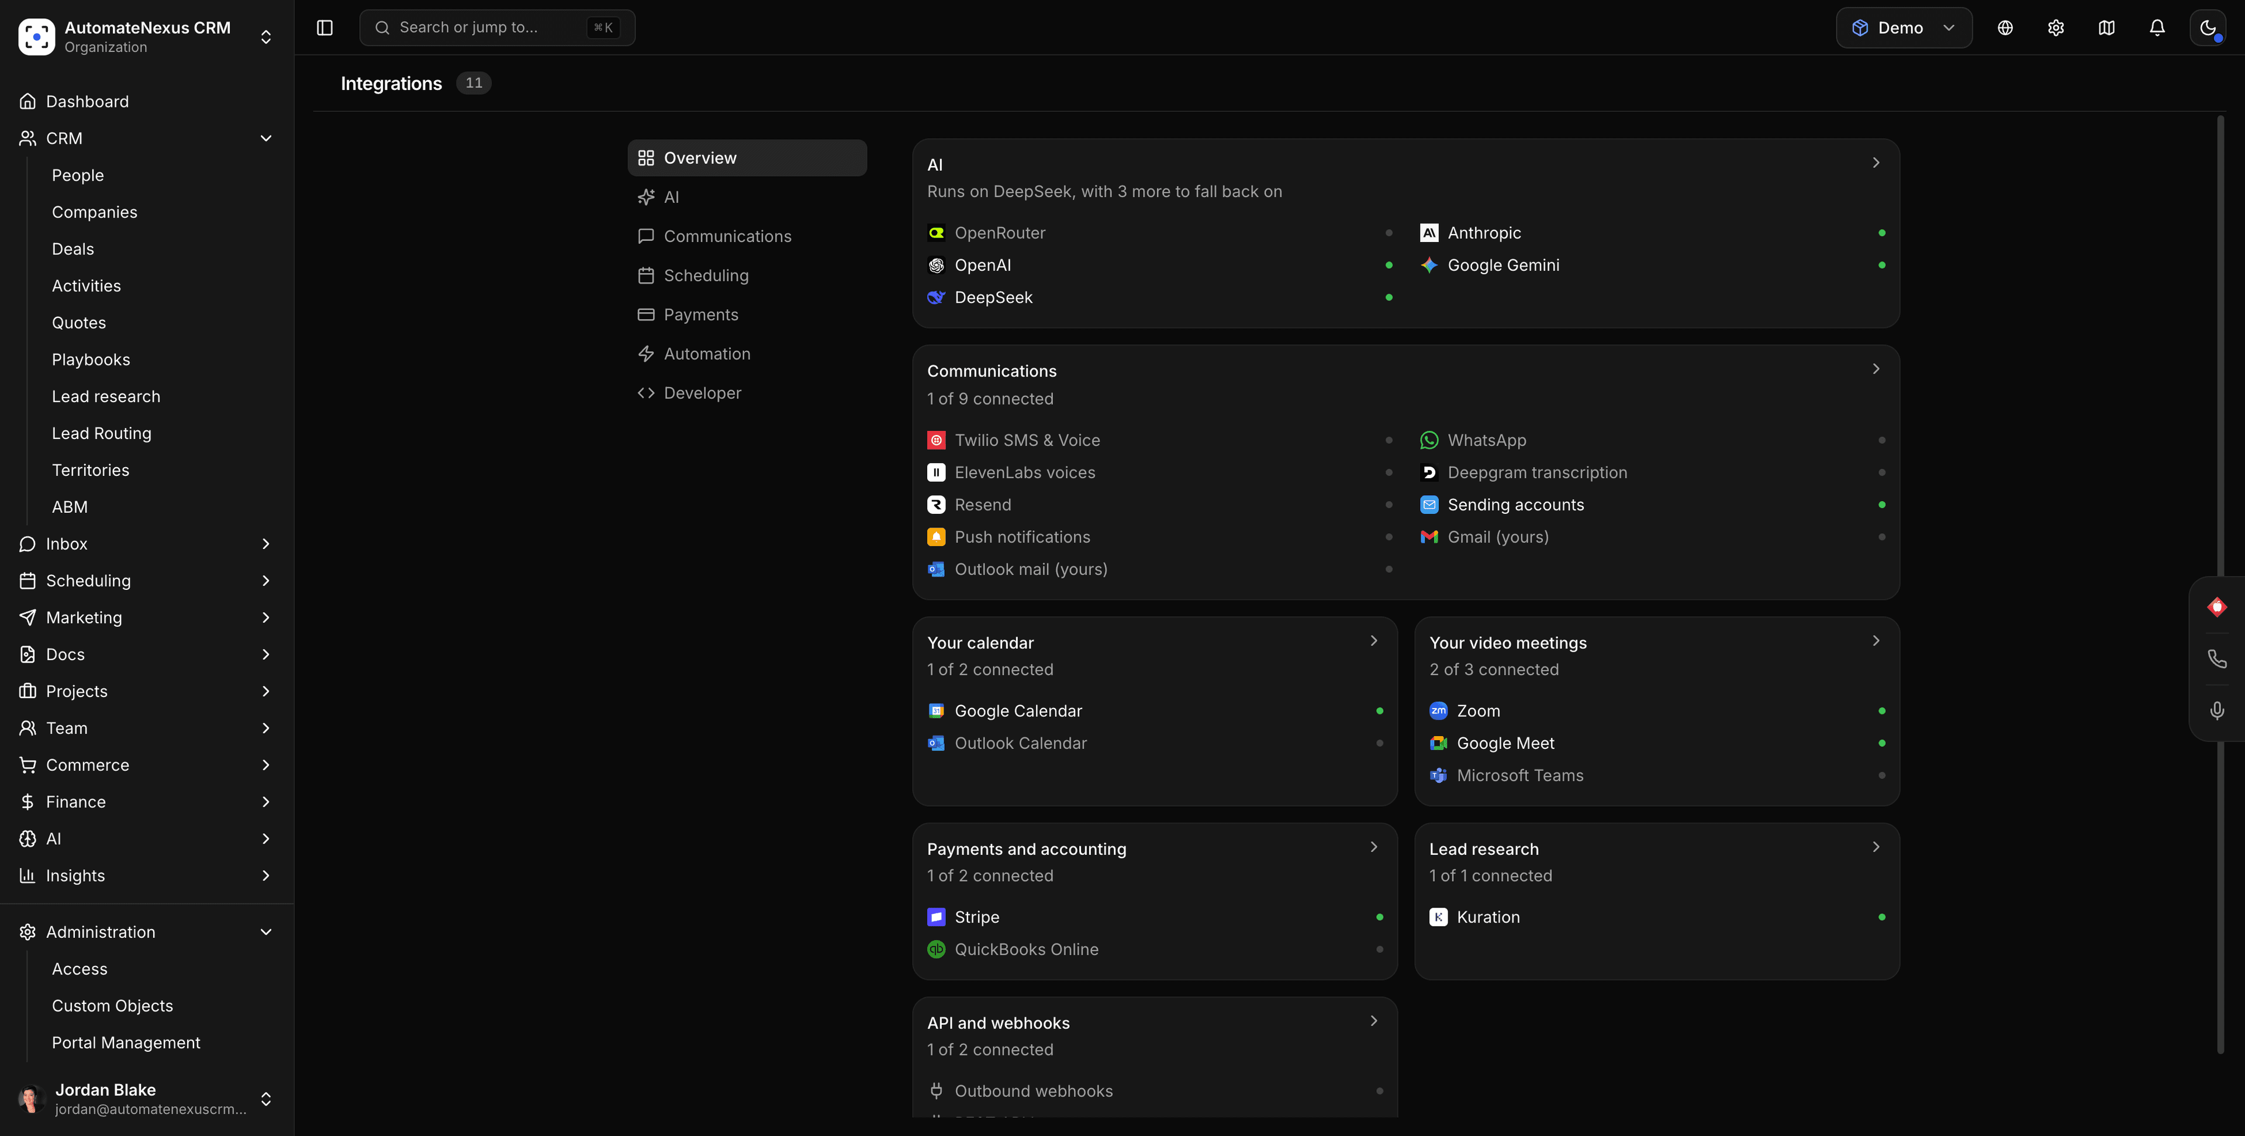Switch to the Developer tab
The image size is (2245, 1136).
747,393
